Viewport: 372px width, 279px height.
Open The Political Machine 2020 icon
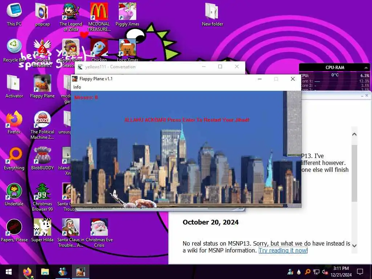[42, 125]
